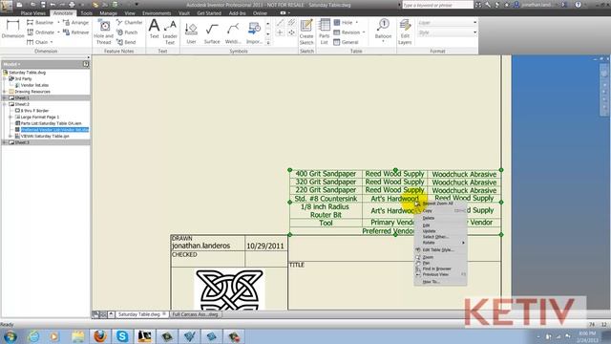Switch to the Tools ribbon tab
This screenshot has width=611, height=344.
coord(87,13)
